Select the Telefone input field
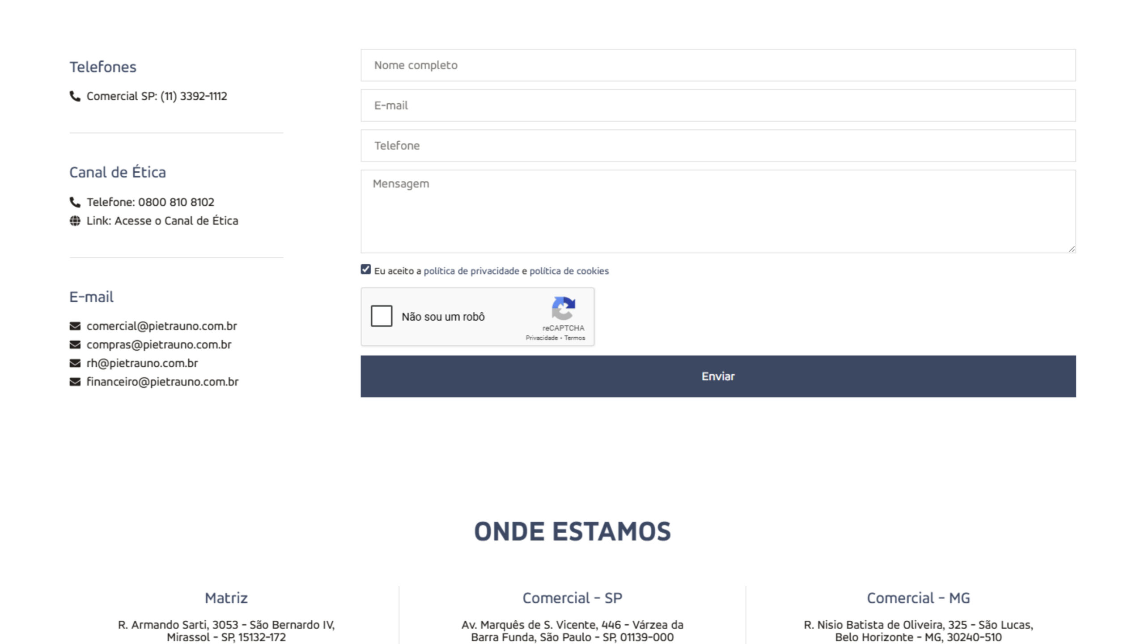1145x644 pixels. point(718,146)
